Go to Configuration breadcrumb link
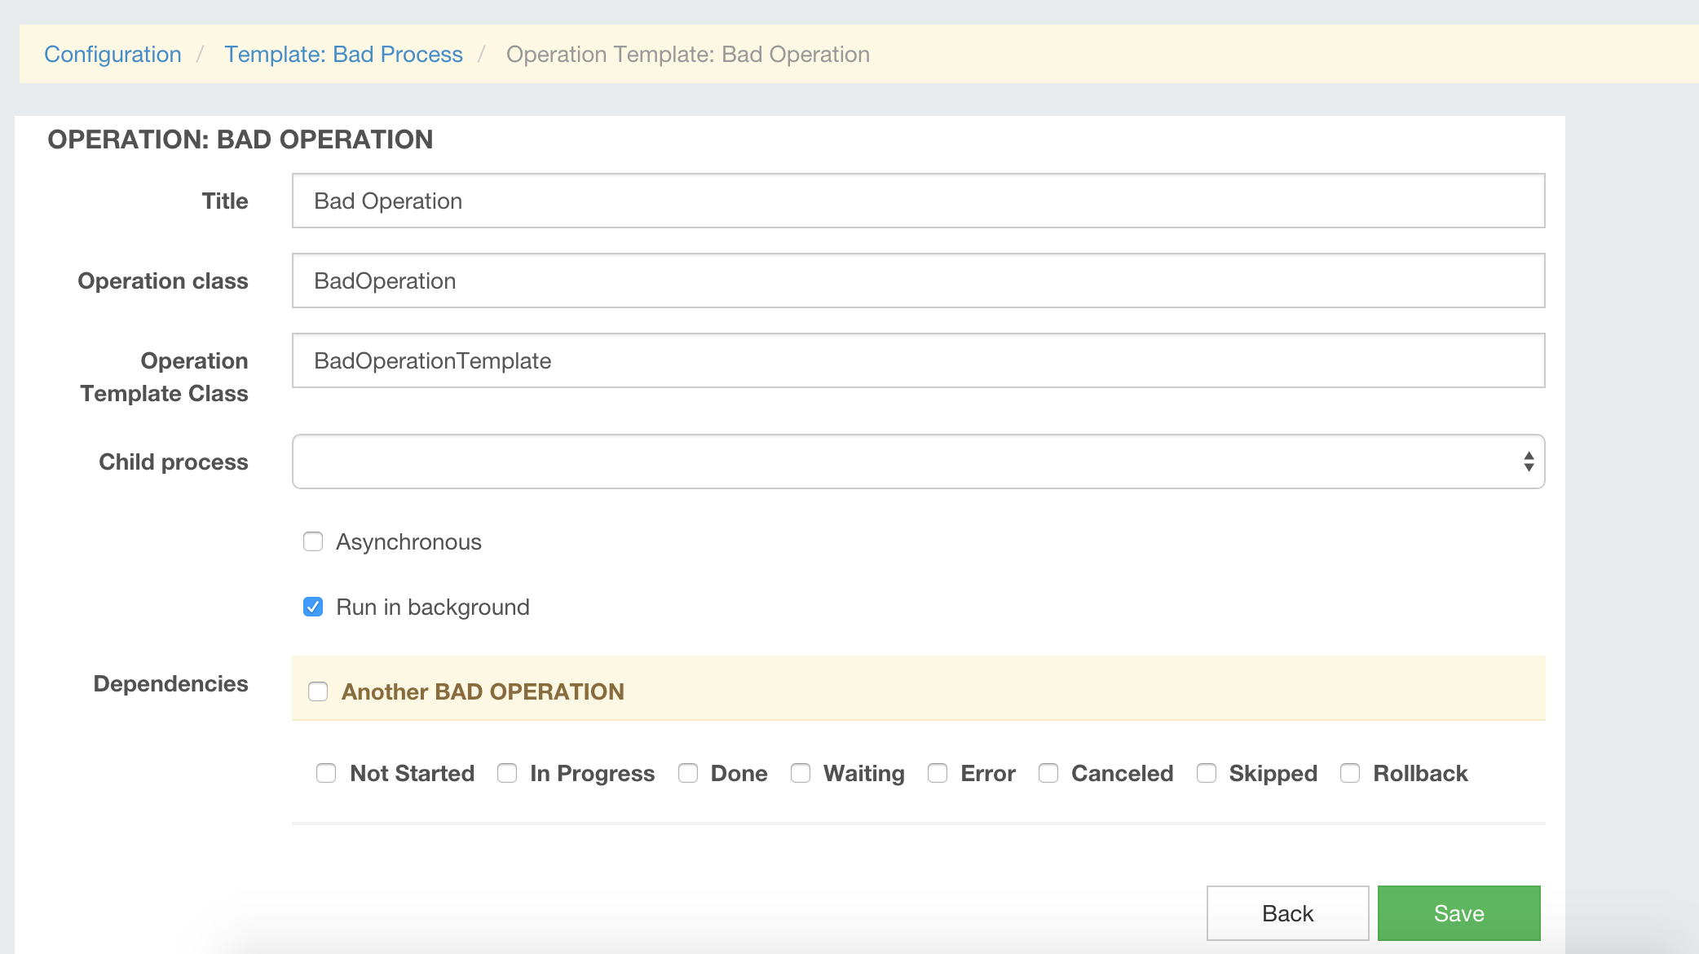The width and height of the screenshot is (1699, 954). click(113, 54)
